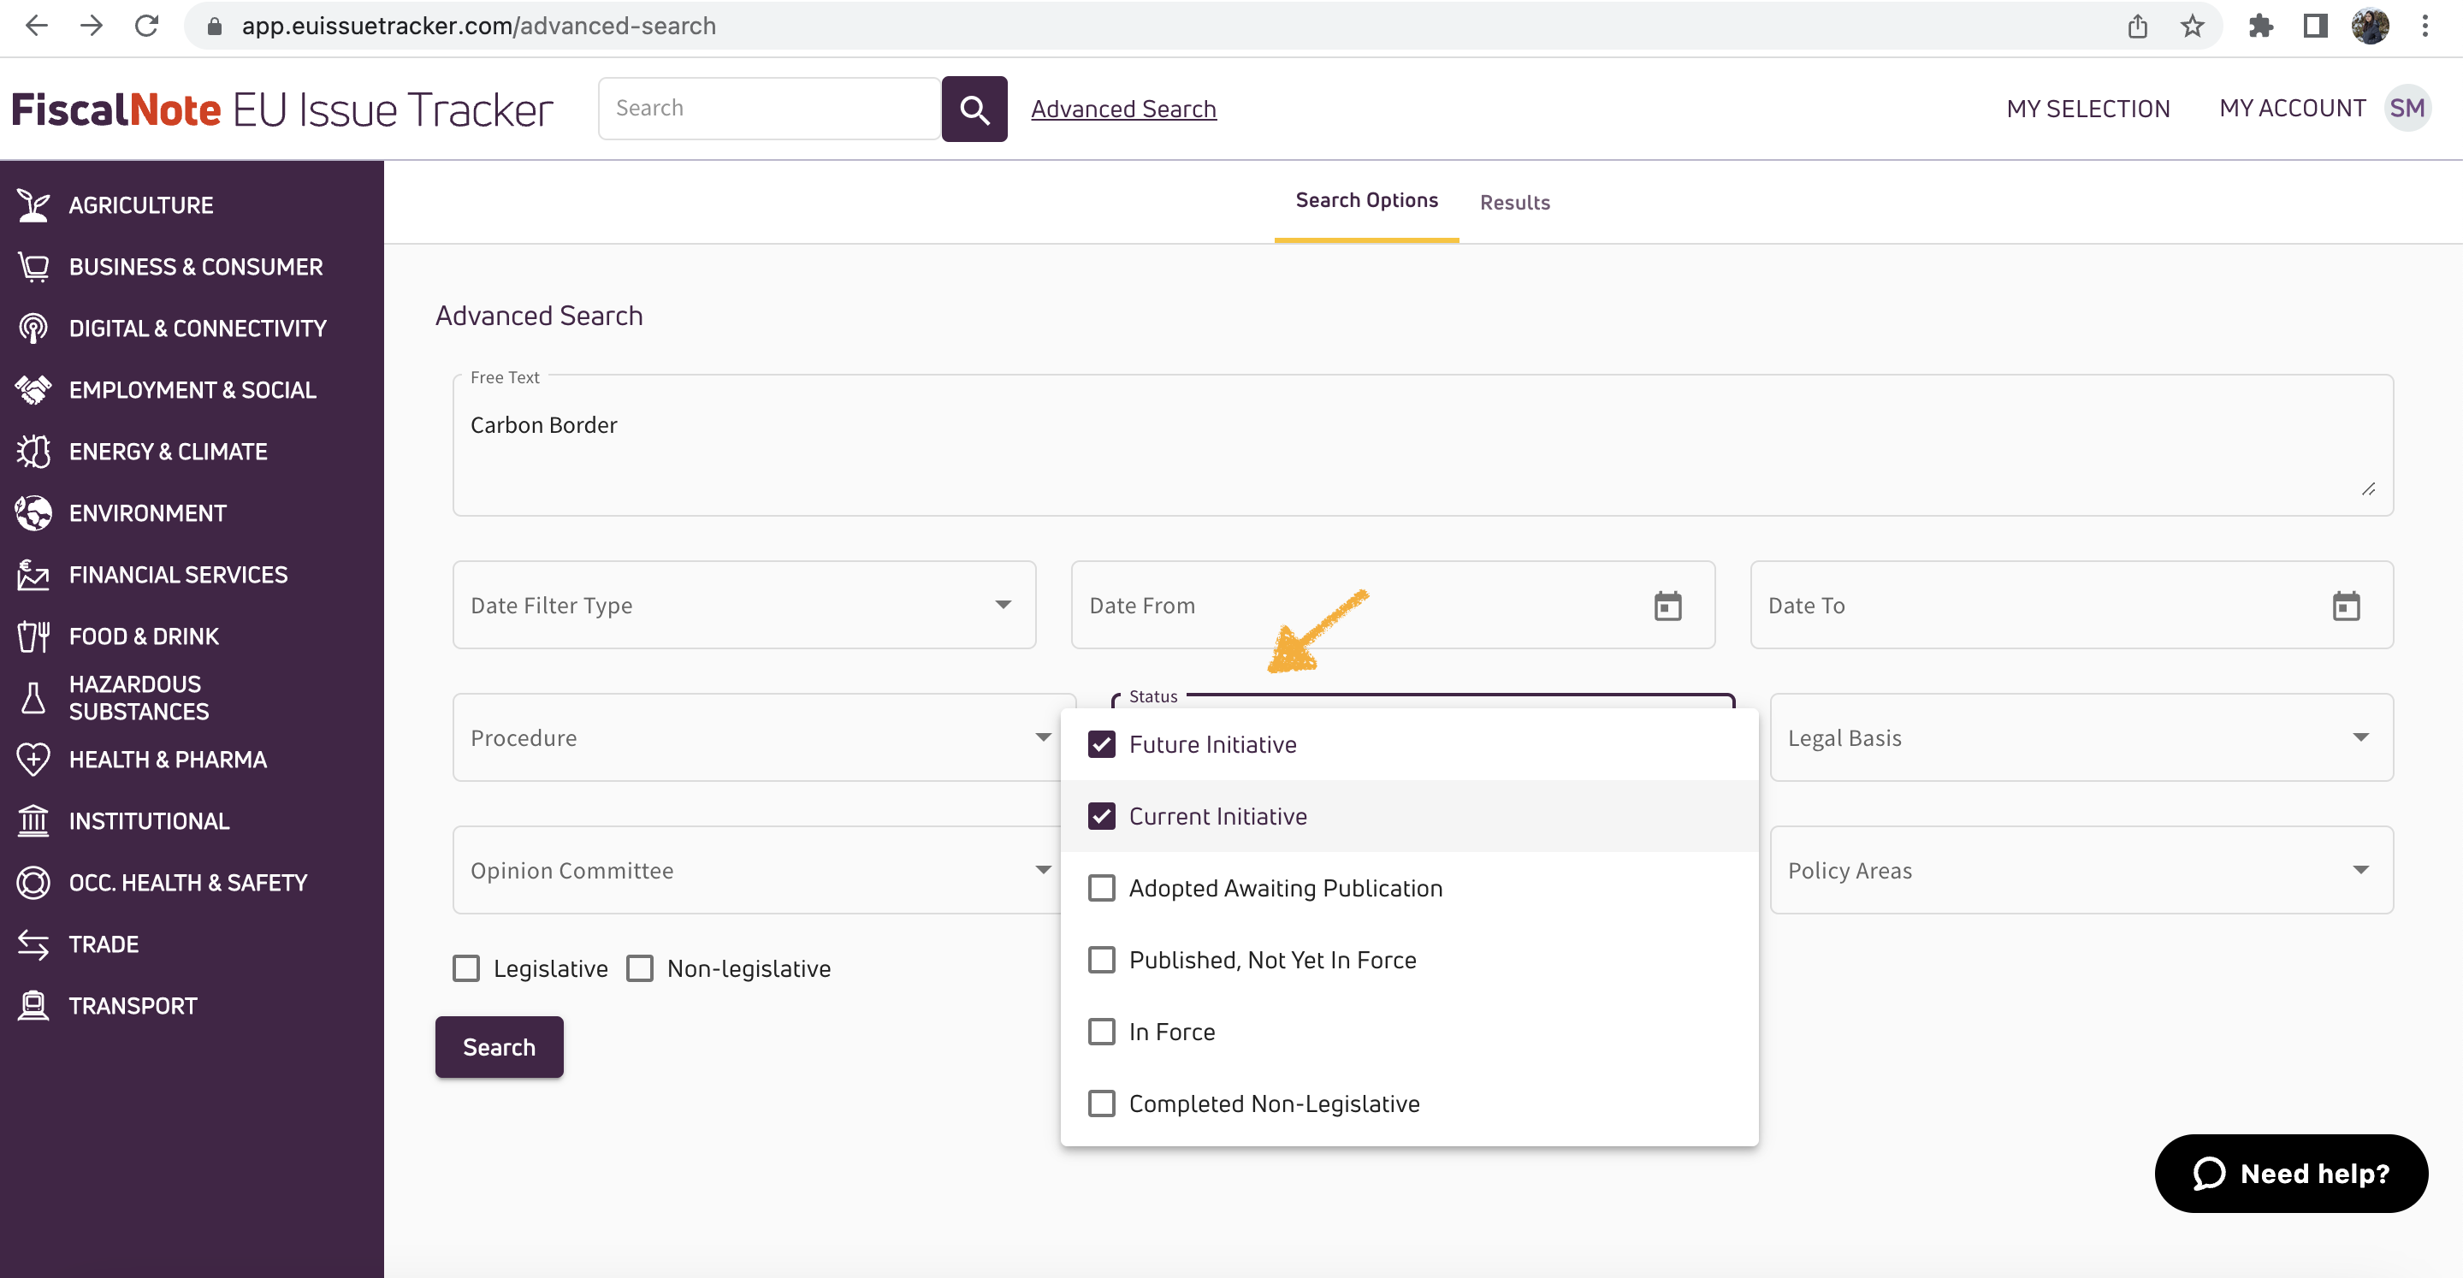The height and width of the screenshot is (1278, 2463).
Task: Click the share page icon in address bar
Action: click(x=2138, y=26)
